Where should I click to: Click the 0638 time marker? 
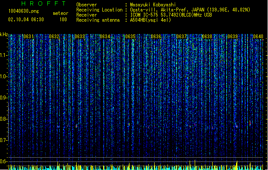[207, 37]
